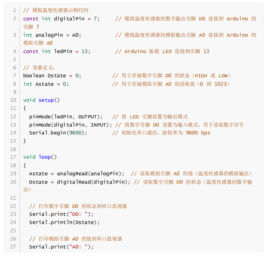Screen dimensions: 270x258
Task: Click the loop function name
Action: 44,157
